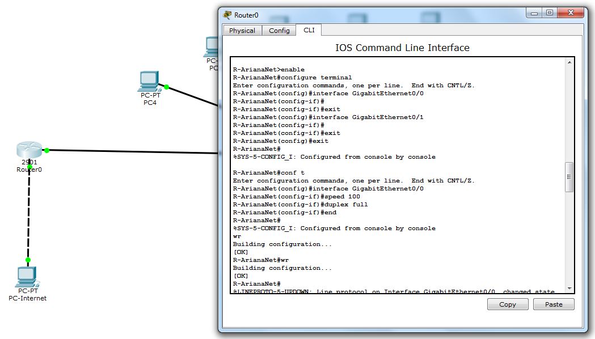Switch to the Physical tab
The image size is (595, 339).
(x=242, y=31)
